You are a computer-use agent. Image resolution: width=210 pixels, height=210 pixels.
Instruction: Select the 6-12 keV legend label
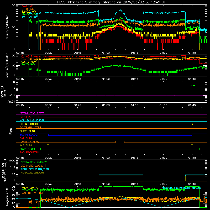pos(28,9)
